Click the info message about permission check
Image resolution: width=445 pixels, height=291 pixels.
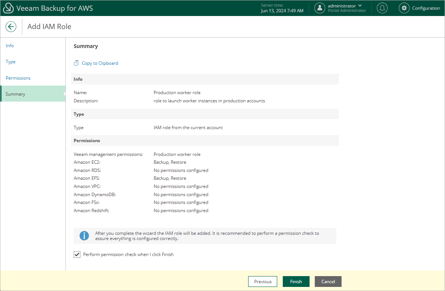coord(207,236)
